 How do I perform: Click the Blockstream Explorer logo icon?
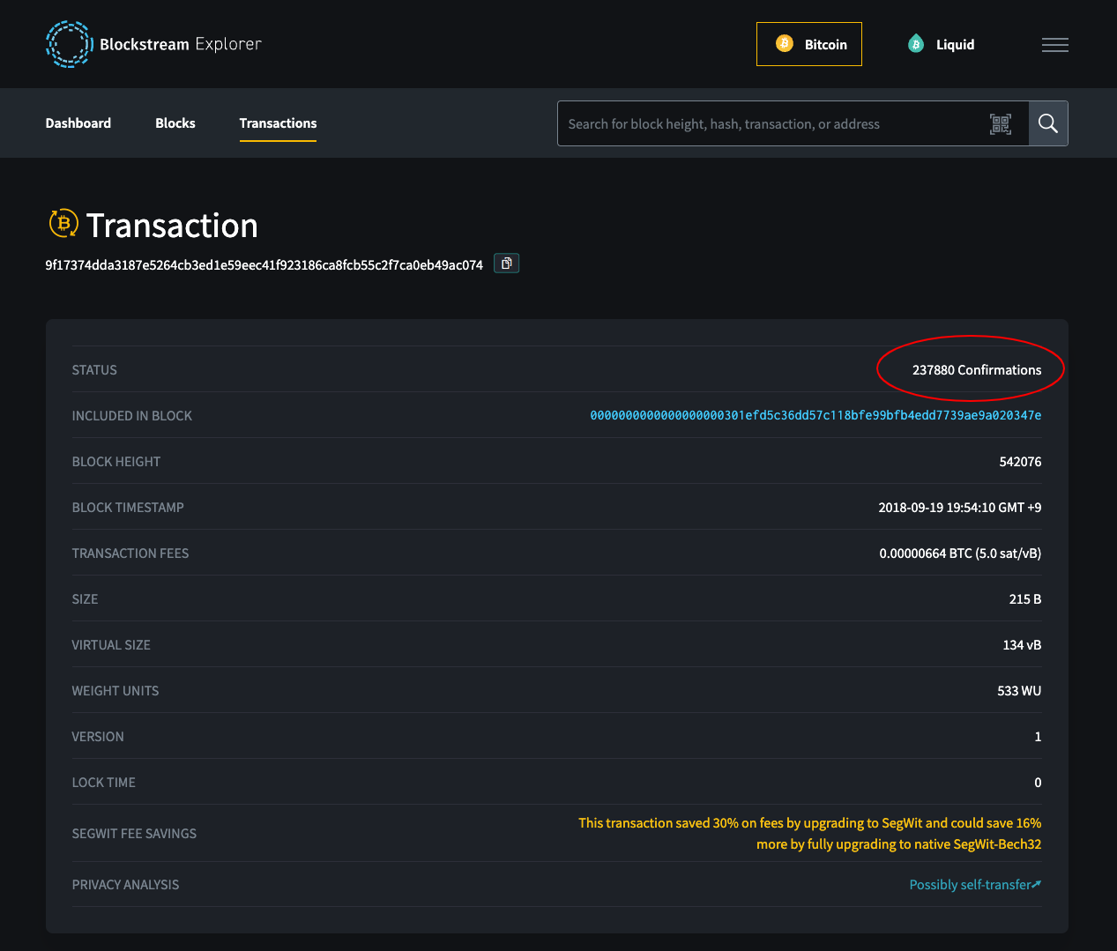69,44
